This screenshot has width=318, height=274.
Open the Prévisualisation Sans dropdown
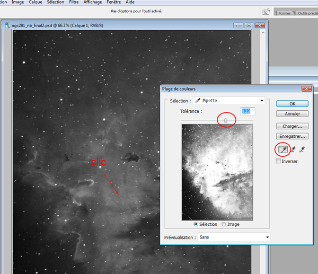(234, 237)
